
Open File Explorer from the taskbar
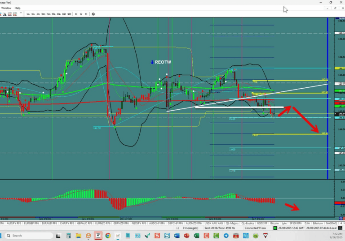79,236
